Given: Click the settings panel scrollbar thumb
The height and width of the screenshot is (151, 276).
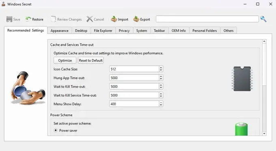Looking at the screenshot, I should [264, 64].
